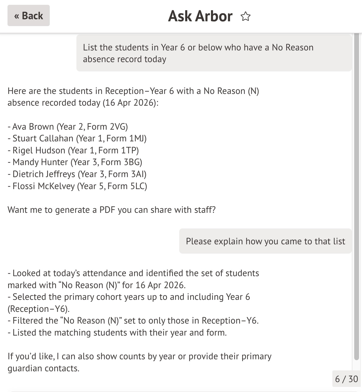Click the "Looked at today's attendance" bullet

coord(133,279)
